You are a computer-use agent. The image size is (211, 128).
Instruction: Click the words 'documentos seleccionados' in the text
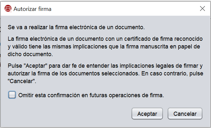[104, 73]
